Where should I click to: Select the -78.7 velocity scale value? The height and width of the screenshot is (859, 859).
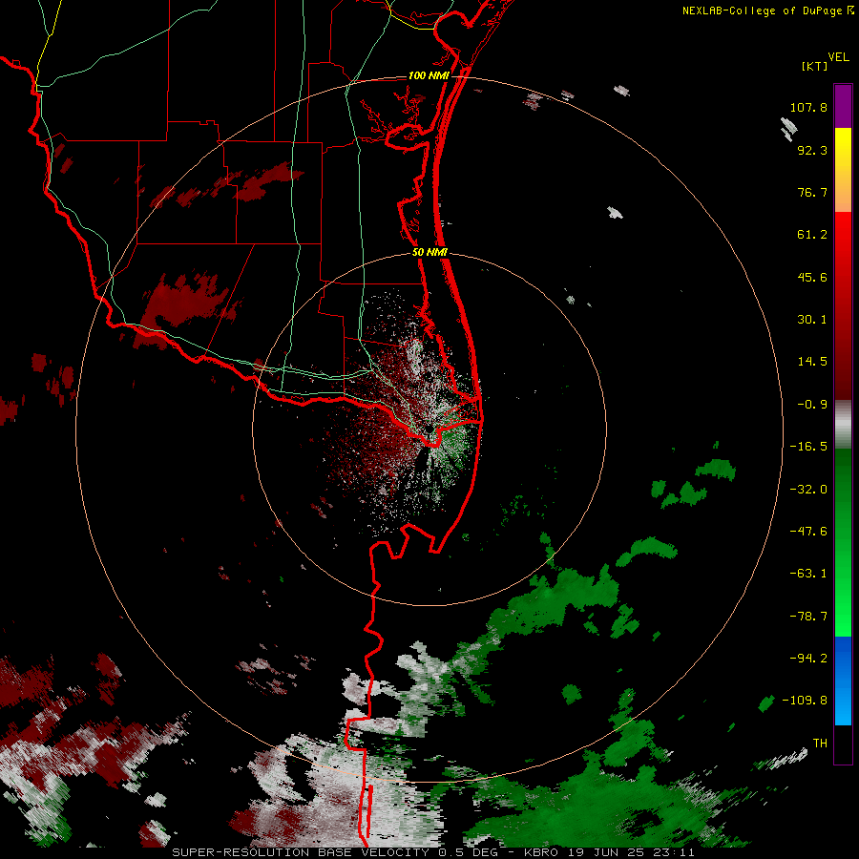click(808, 617)
